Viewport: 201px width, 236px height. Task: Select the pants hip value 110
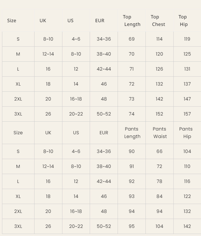[x=187, y=166]
